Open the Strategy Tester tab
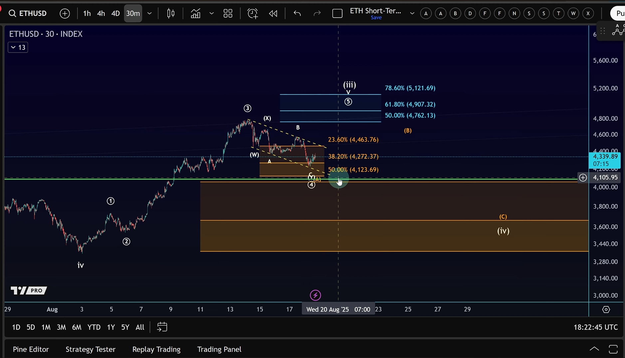 point(91,349)
